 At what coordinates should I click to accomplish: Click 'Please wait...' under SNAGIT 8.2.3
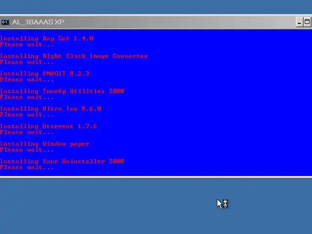[x=27, y=79]
